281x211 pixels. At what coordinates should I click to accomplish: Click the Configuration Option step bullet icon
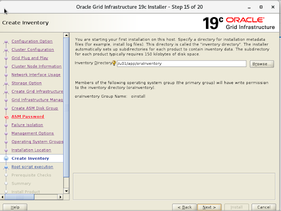[x=6, y=42]
